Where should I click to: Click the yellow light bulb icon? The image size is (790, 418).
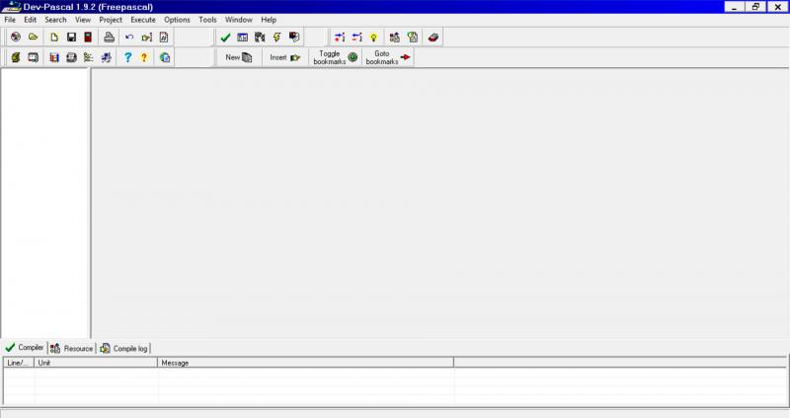373,38
